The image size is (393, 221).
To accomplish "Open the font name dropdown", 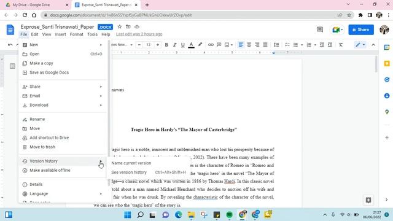I will (122, 45).
